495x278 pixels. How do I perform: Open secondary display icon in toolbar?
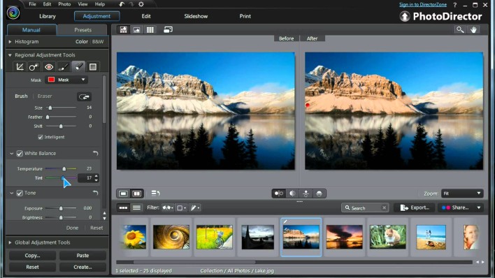click(168, 29)
